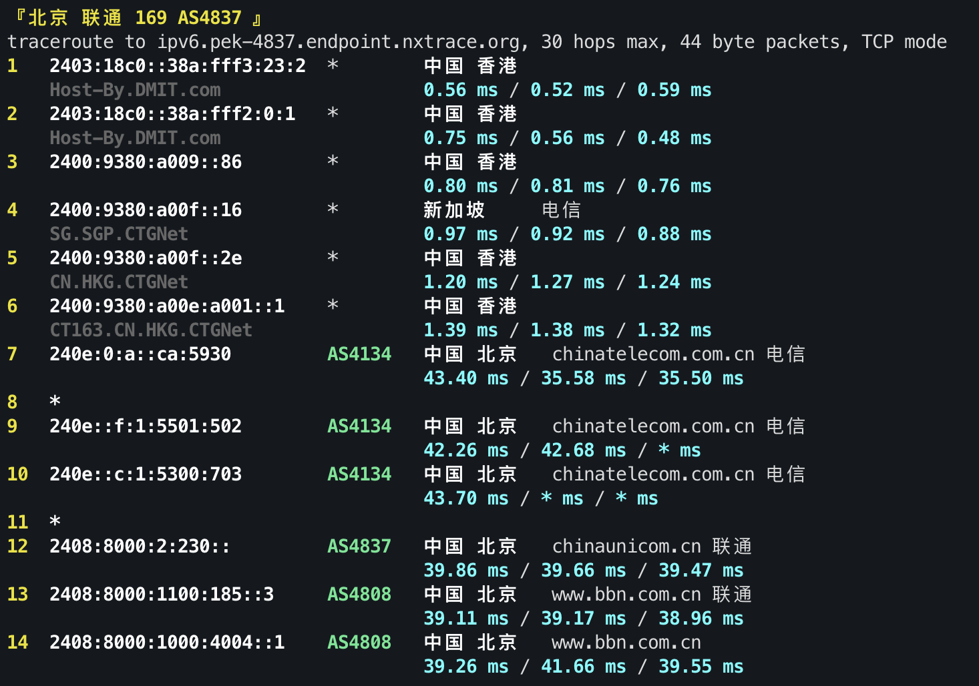Click latency 38.96 ms on hop 13
Screen dimensions: 979x686
[701, 619]
